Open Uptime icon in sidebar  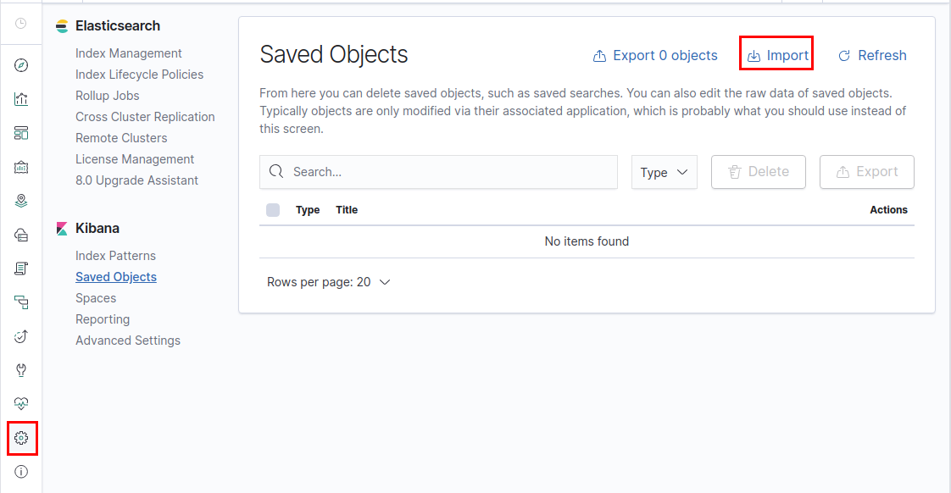click(x=20, y=336)
